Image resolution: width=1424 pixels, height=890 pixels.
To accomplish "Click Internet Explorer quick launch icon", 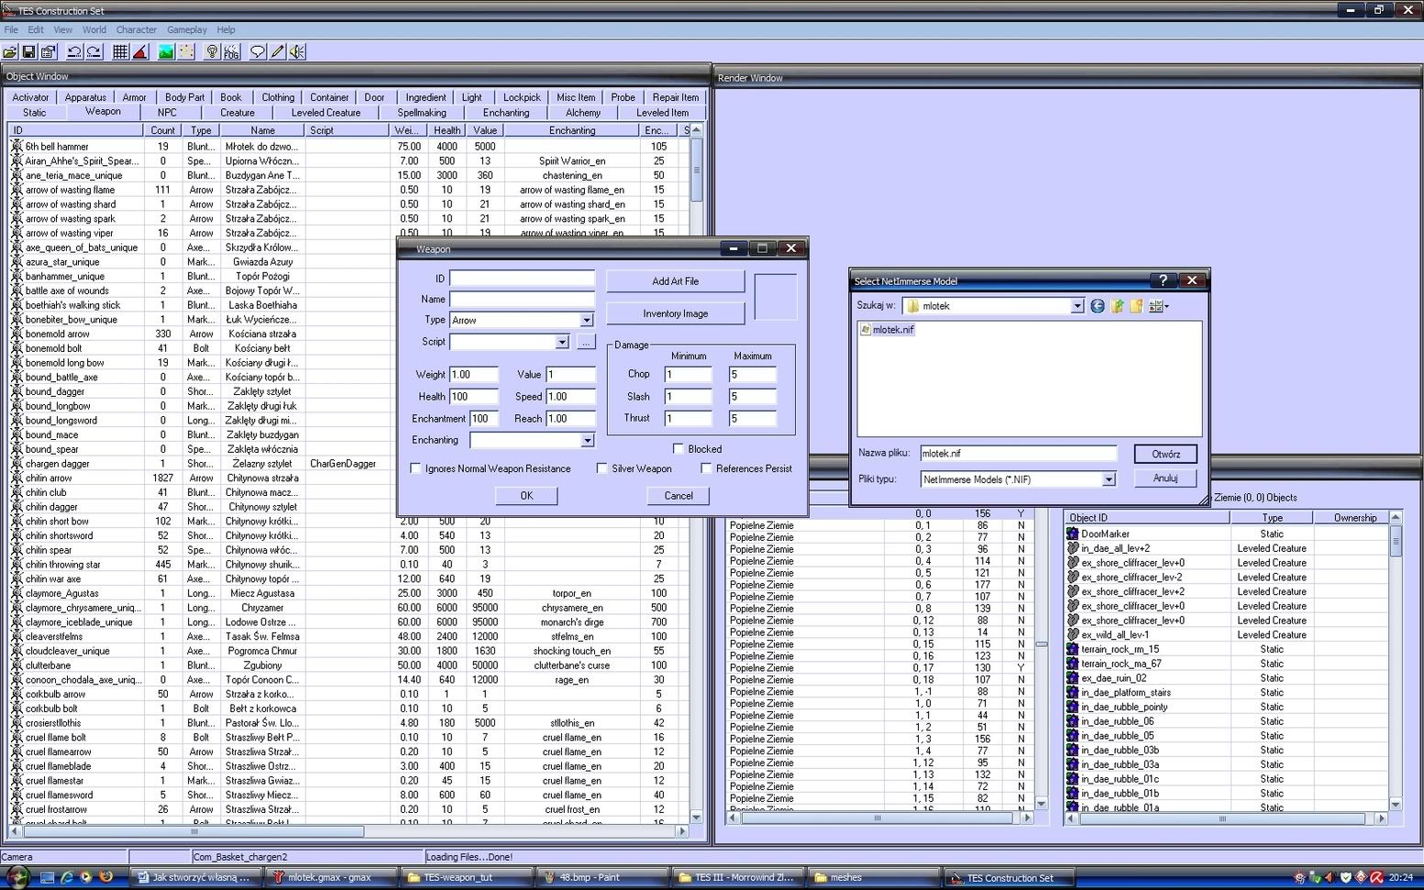I will (67, 877).
